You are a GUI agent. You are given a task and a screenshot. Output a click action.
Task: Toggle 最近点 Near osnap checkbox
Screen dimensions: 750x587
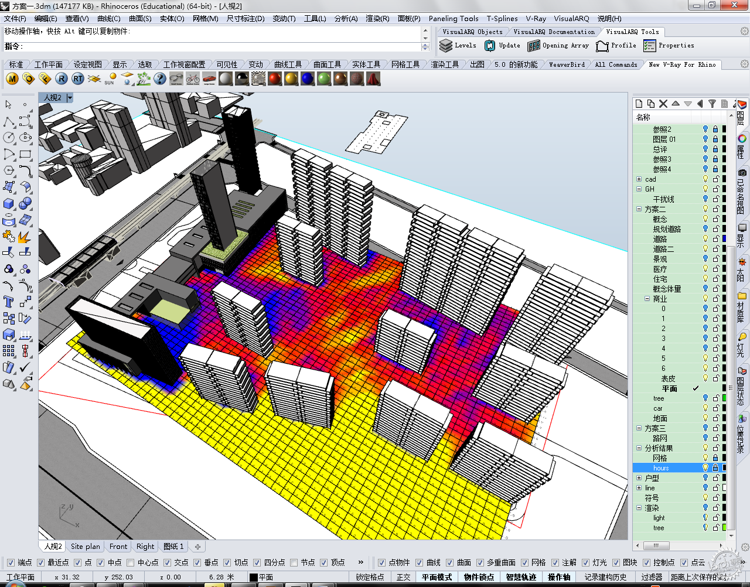point(40,562)
